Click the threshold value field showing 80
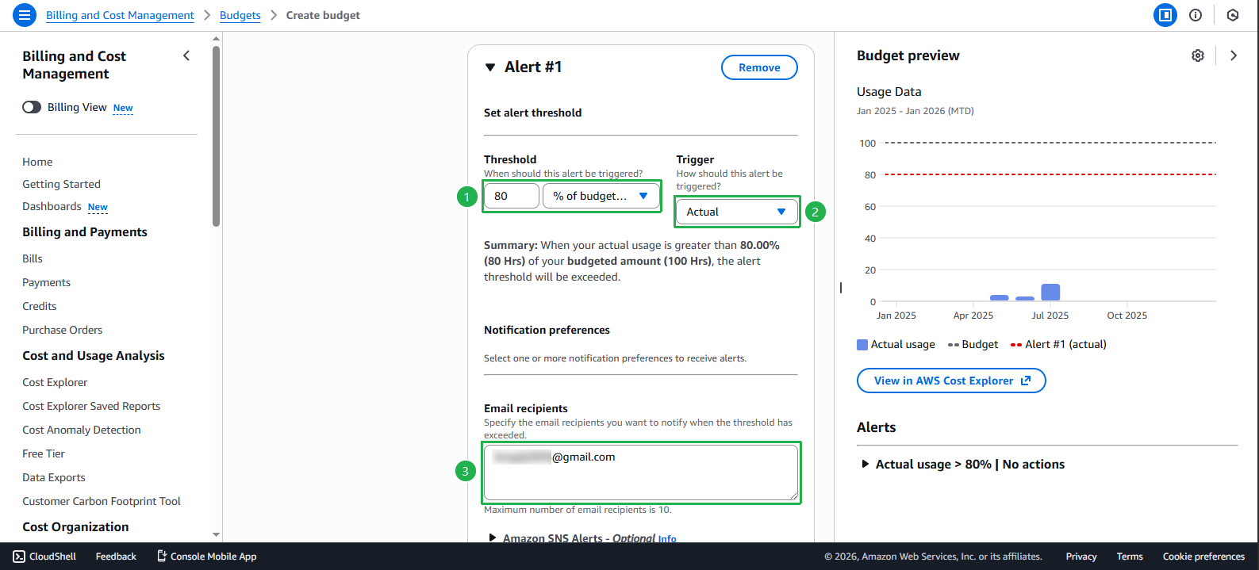 pos(511,196)
